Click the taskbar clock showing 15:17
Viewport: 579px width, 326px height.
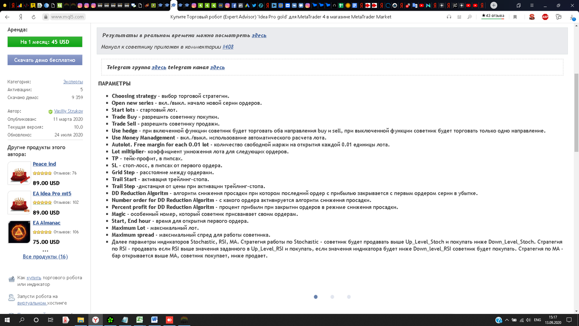[553, 320]
